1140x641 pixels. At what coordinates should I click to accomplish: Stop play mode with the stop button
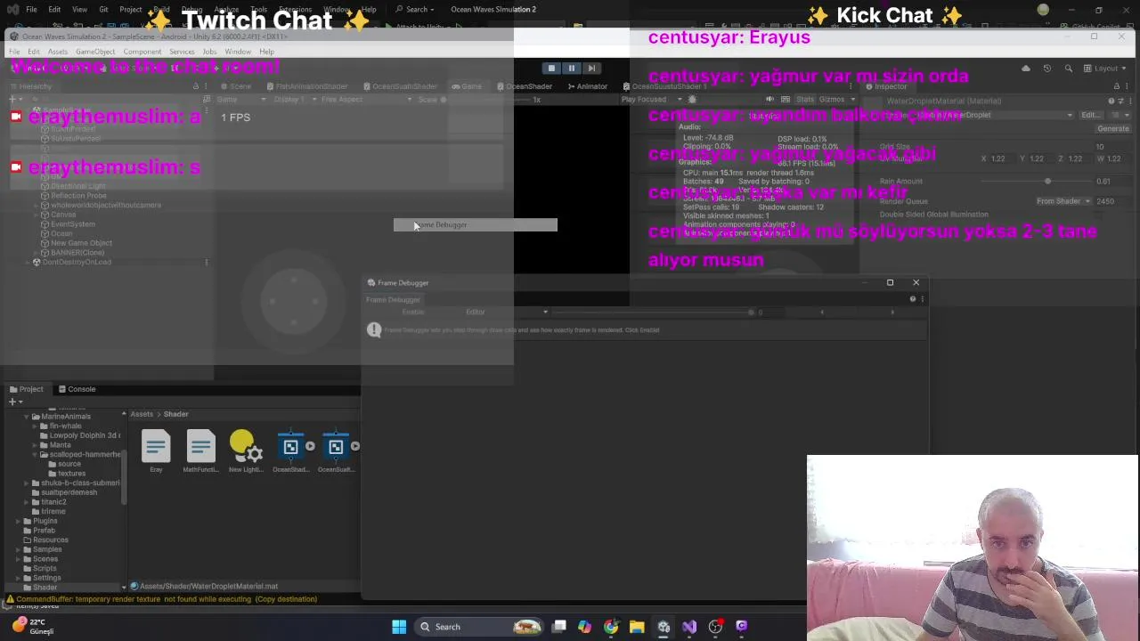[x=551, y=69]
